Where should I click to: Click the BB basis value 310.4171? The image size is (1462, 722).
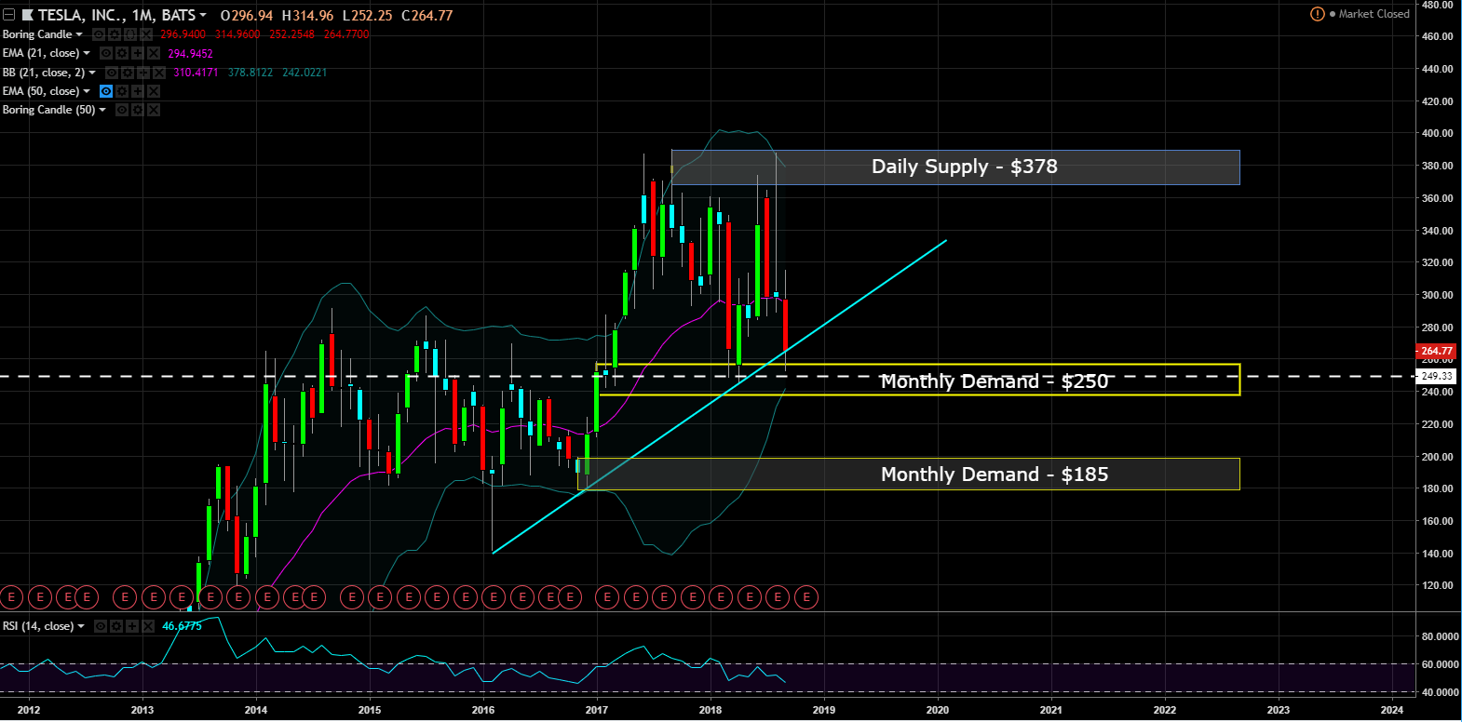196,73
